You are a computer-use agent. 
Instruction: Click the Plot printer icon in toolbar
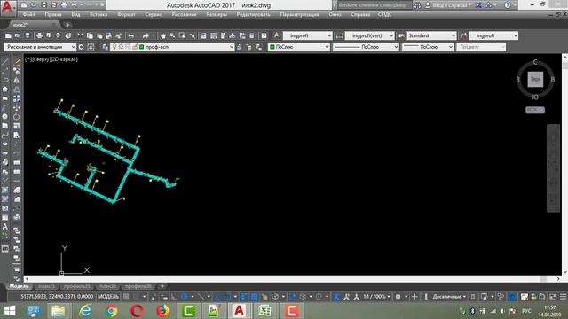pyautogui.click(x=39, y=35)
